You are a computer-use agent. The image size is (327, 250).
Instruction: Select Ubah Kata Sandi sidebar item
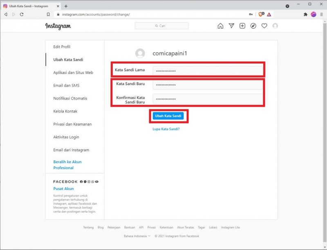click(68, 60)
